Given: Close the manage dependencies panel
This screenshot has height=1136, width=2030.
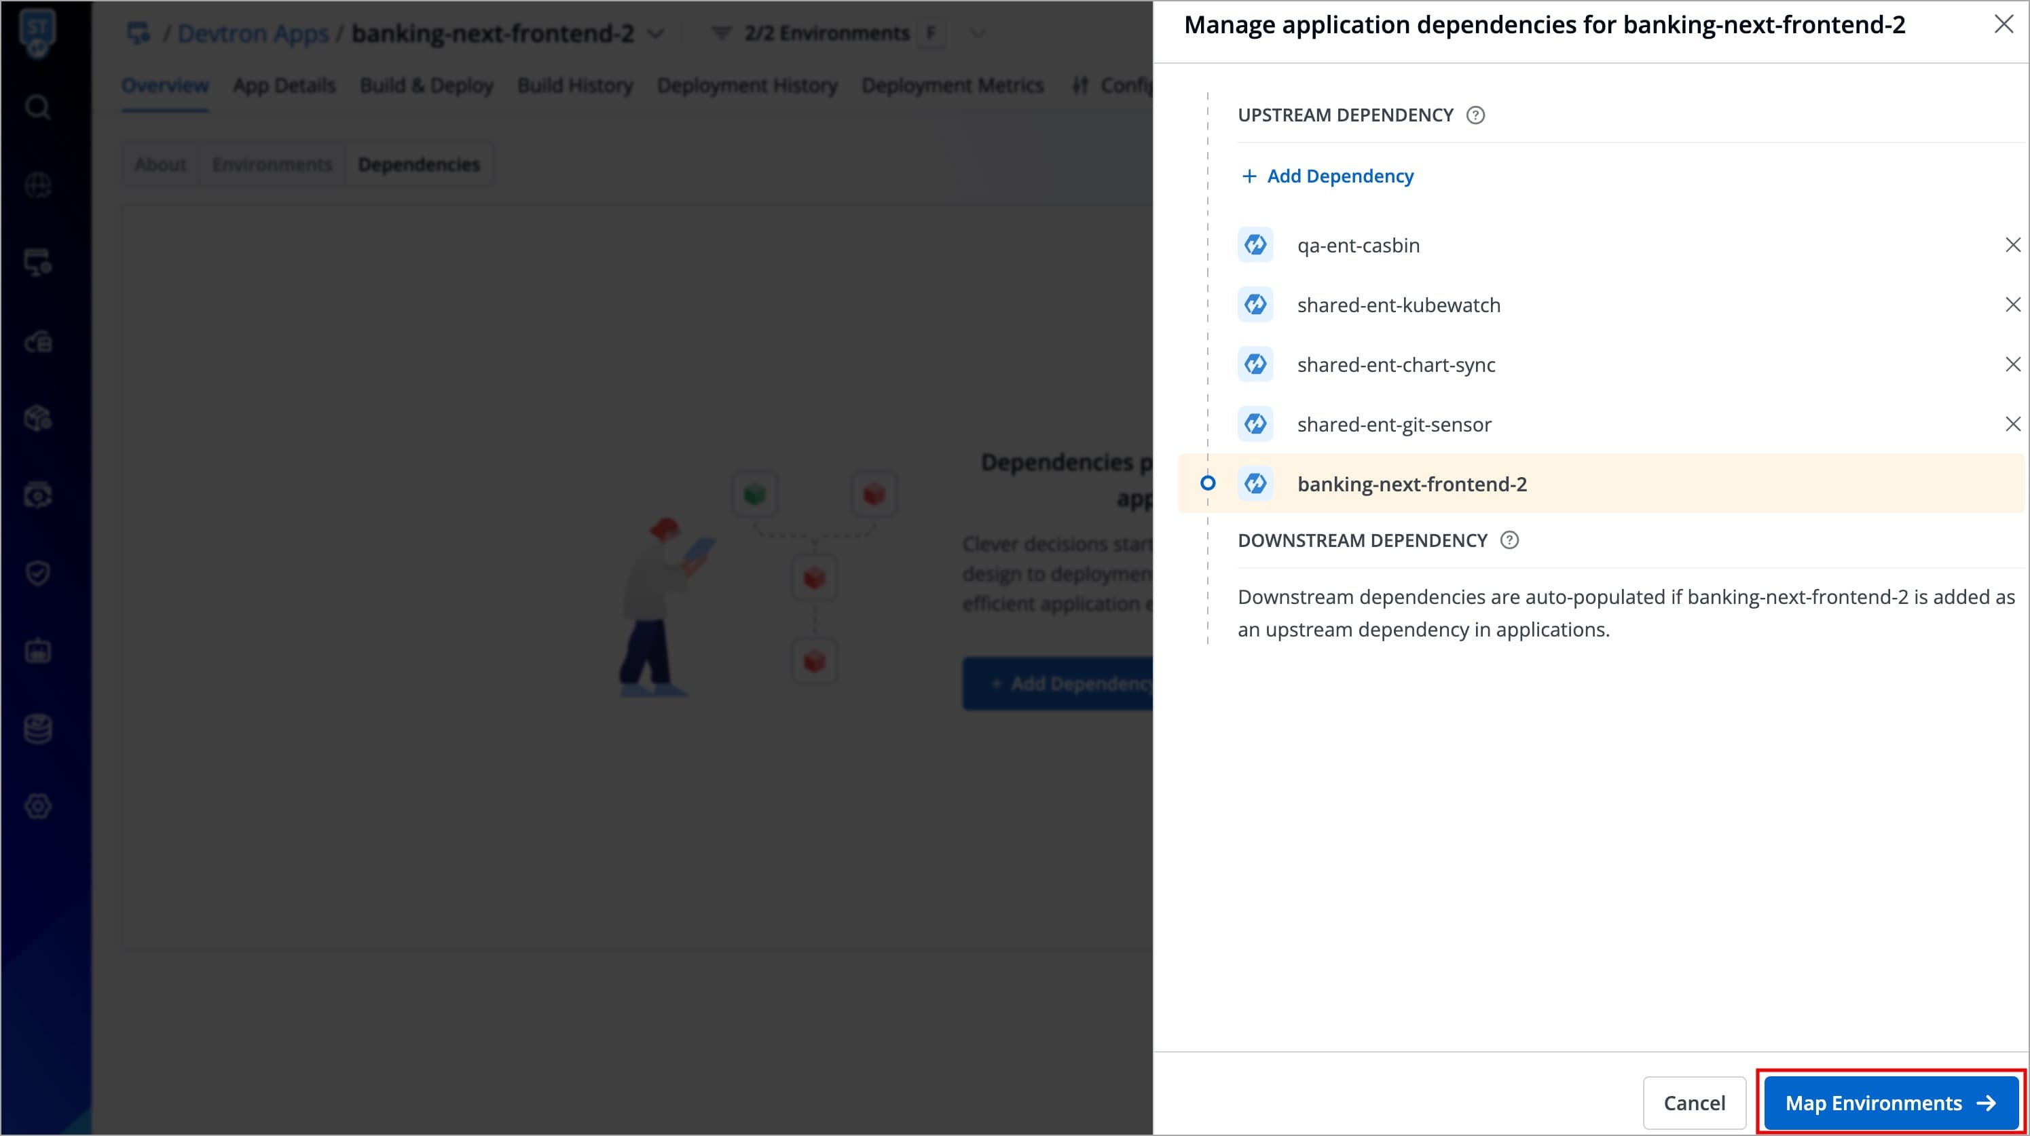Looking at the screenshot, I should 2004,25.
